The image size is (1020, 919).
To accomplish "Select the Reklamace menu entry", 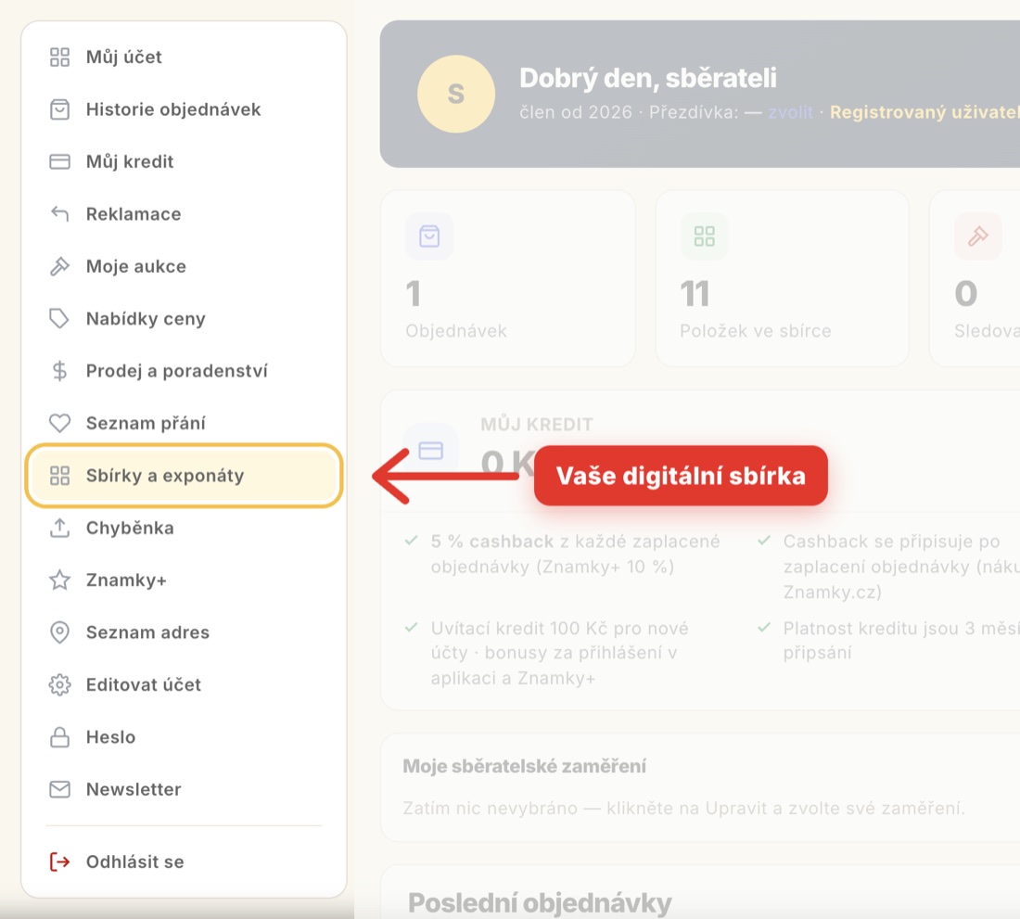I will click(184, 214).
